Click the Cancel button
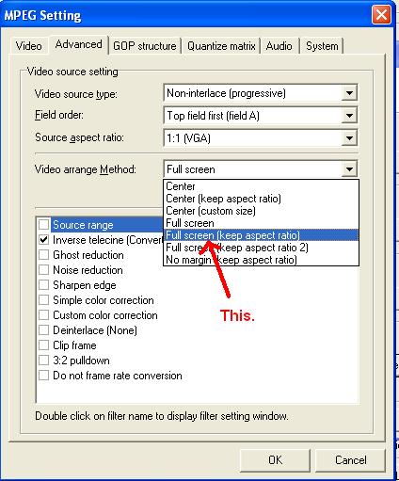The height and width of the screenshot is (481, 399). click(x=350, y=460)
